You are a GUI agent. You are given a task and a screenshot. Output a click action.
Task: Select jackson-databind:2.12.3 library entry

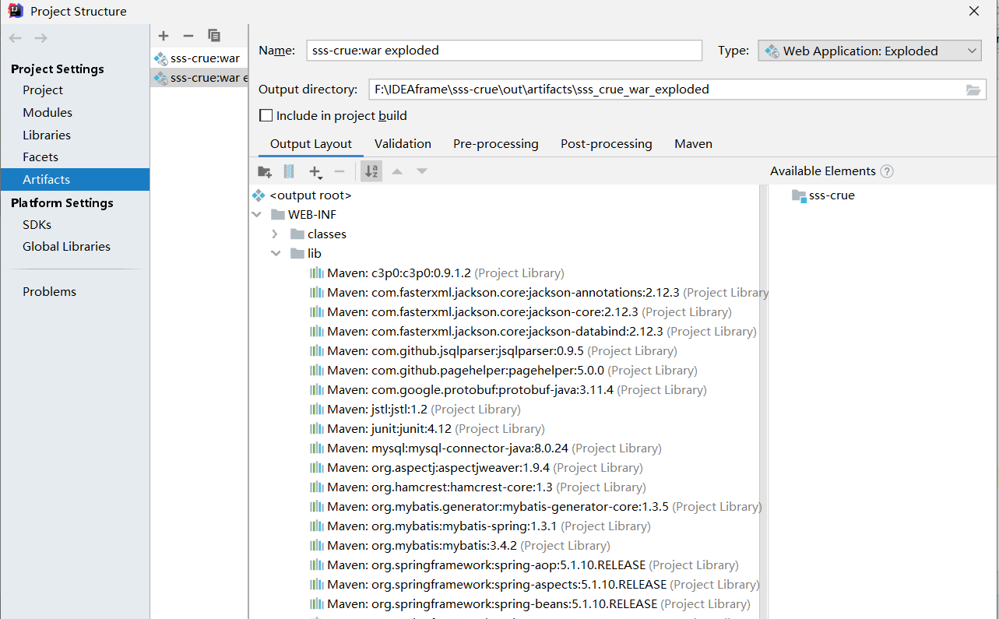pyautogui.click(x=533, y=332)
